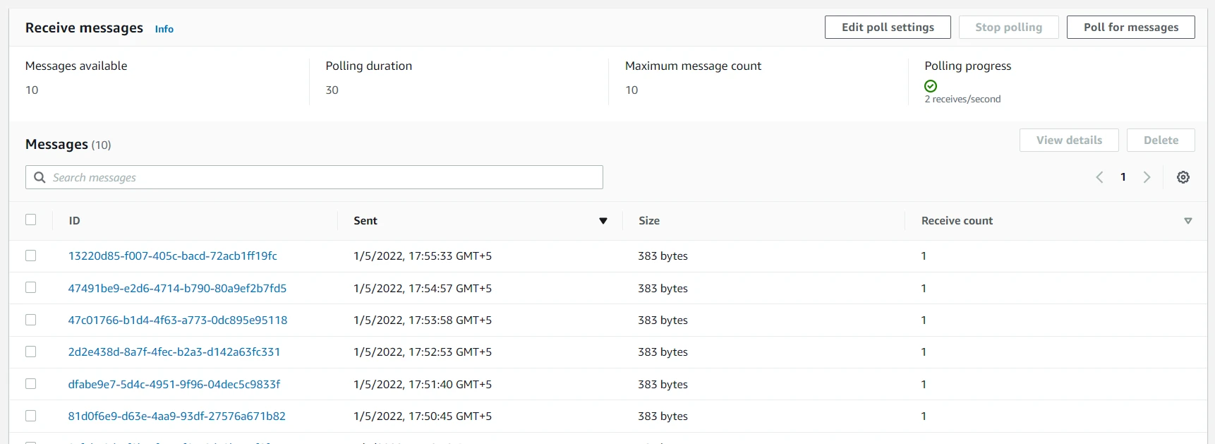Go to next page of messages
Screen dimensions: 1215x444
coord(1147,177)
